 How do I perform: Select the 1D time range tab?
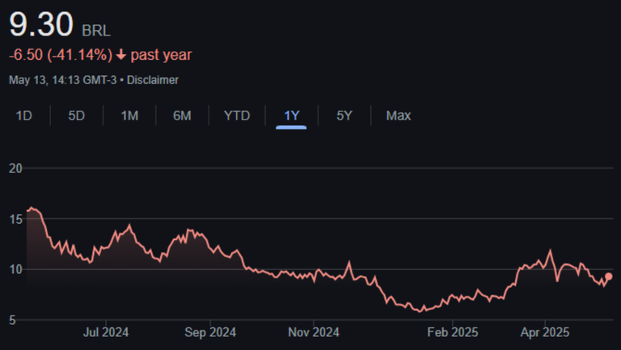[x=24, y=116]
